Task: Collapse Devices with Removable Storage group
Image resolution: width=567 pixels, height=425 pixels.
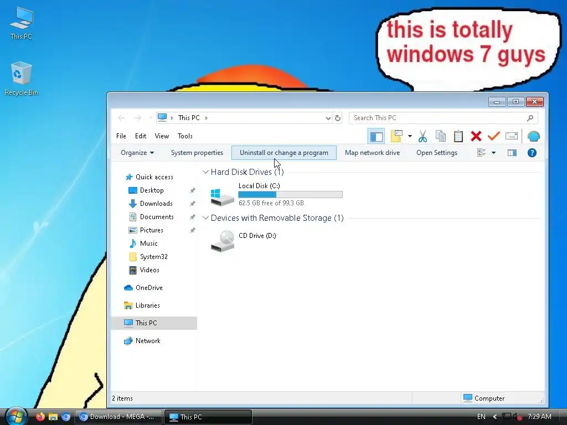Action: tap(205, 218)
